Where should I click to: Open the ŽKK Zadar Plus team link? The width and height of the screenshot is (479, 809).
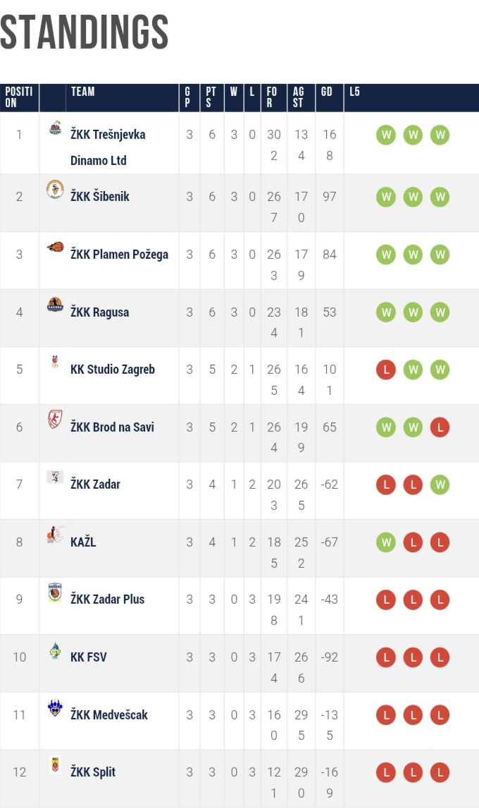[107, 599]
